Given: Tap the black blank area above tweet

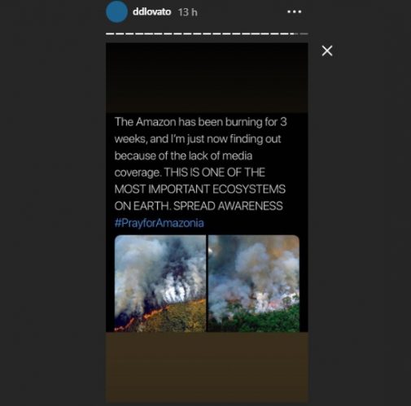Looking at the screenshot, I should 207,78.
